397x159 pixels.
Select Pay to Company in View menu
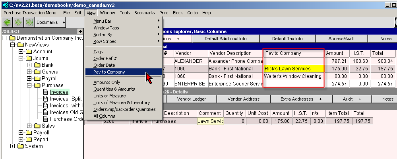(109, 72)
